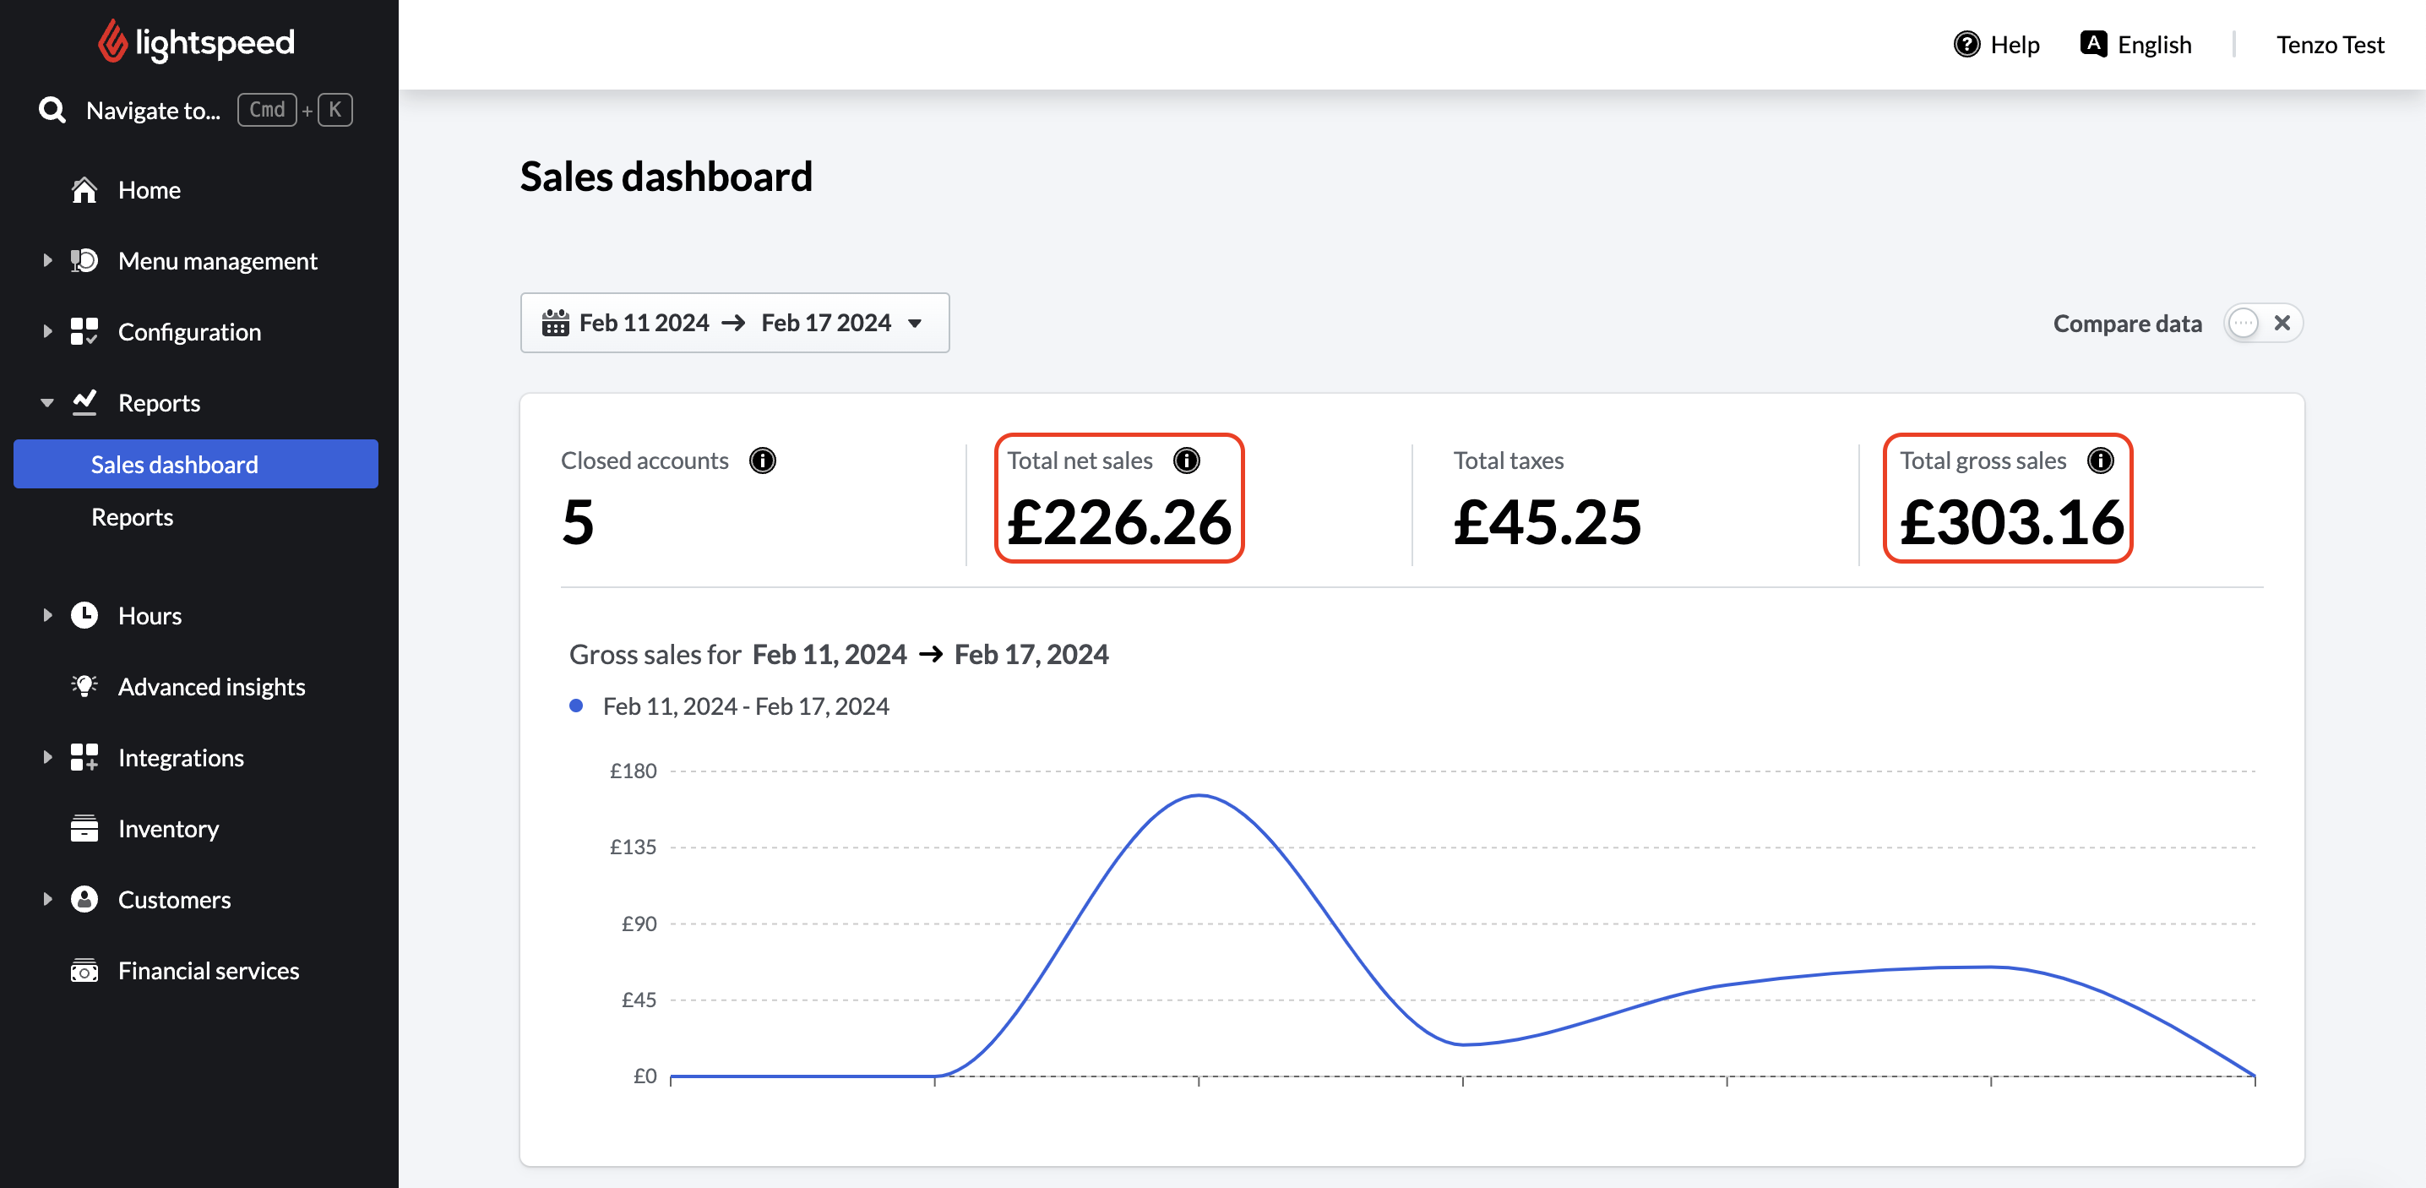Viewport: 2426px width, 1188px height.
Task: Click the Total taxes value £45.25
Action: point(1547,522)
